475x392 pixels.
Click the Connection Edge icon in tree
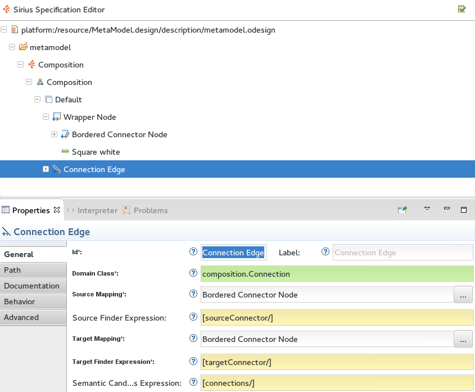point(57,169)
